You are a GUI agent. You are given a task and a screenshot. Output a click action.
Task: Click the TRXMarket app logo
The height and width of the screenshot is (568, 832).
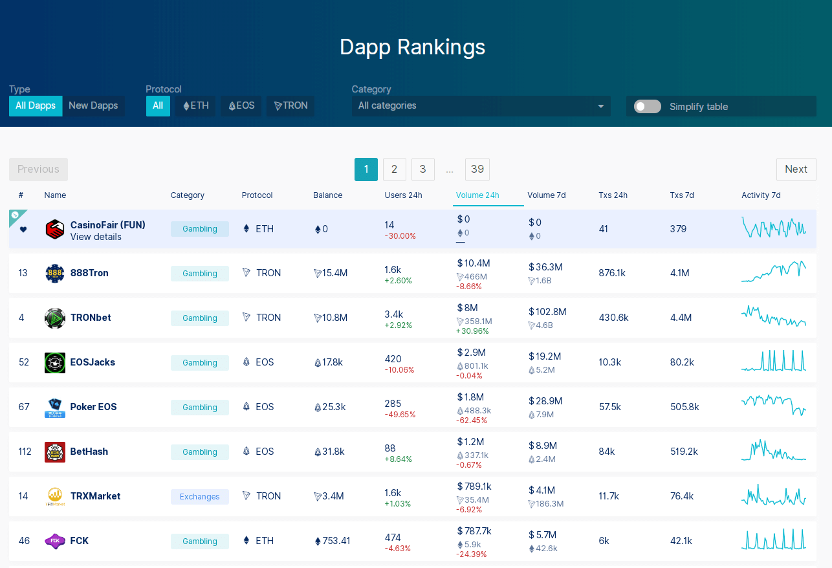click(55, 496)
